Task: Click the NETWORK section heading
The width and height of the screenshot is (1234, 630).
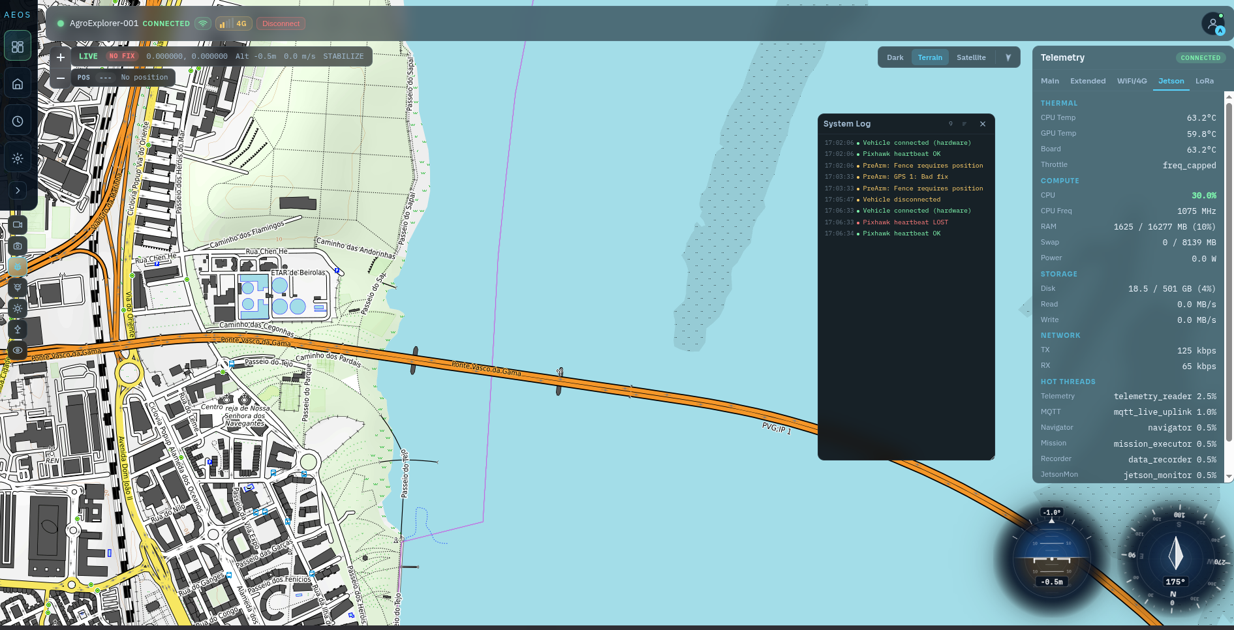Action: [1060, 335]
